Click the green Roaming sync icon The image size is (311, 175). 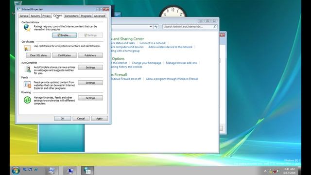[x=27, y=100]
